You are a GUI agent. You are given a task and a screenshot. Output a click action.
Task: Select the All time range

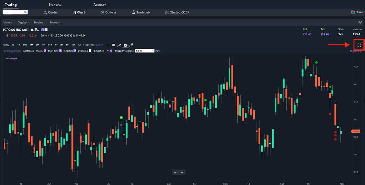[80, 45]
